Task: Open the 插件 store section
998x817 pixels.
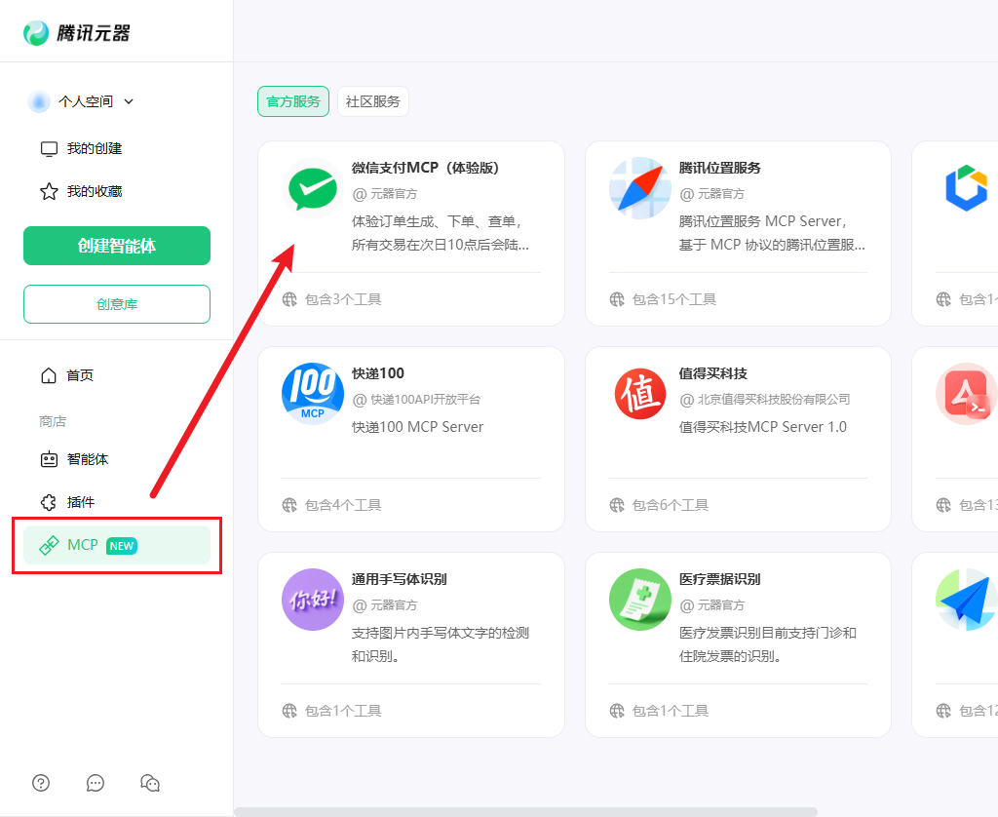Action: (x=81, y=502)
